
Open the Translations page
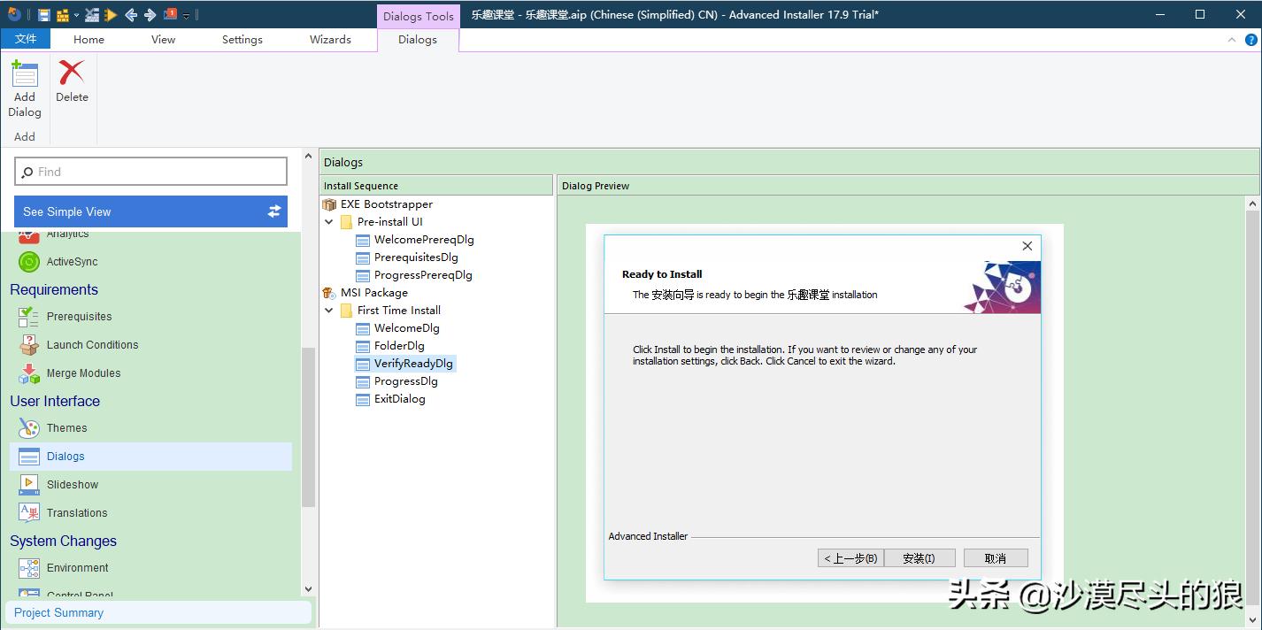point(76,513)
